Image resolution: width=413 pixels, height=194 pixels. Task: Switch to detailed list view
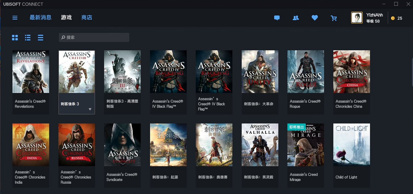click(28, 38)
